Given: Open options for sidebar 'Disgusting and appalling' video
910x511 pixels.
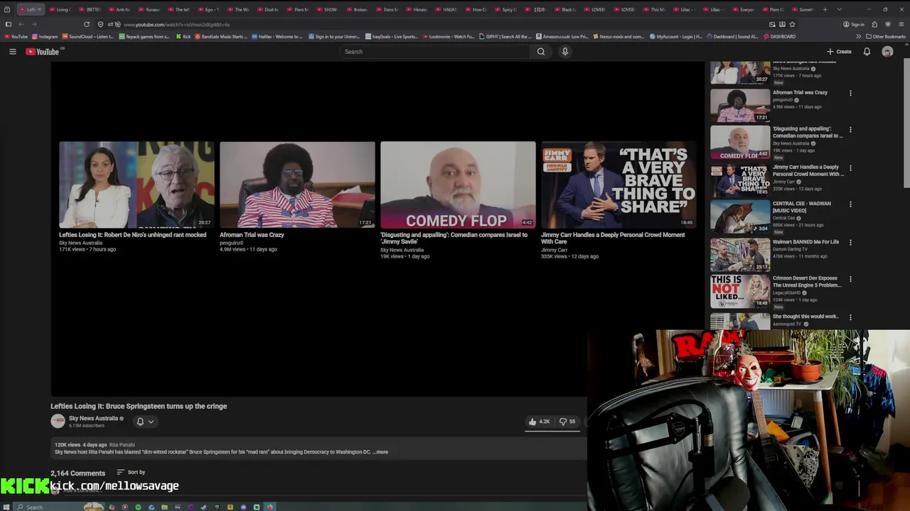Looking at the screenshot, I should click(850, 130).
